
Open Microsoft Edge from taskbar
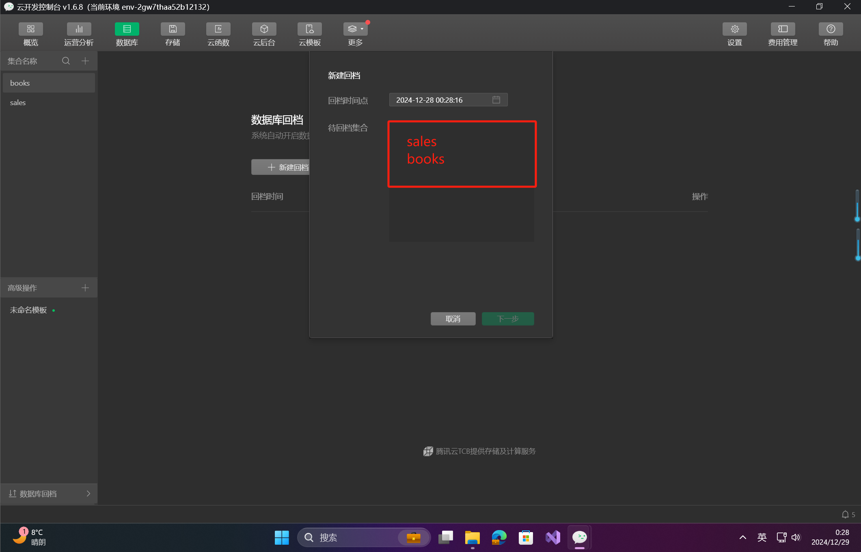[x=499, y=537]
